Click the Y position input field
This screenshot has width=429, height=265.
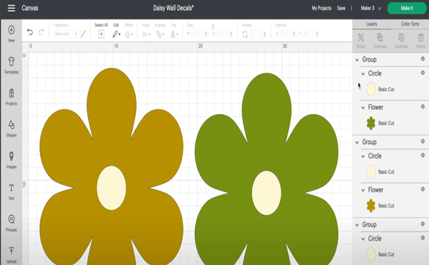click(310, 34)
